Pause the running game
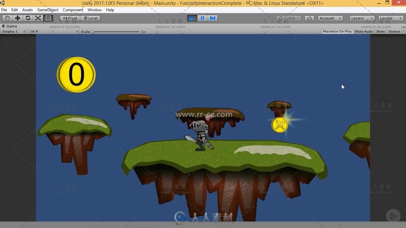The height and width of the screenshot is (228, 406). [202, 18]
